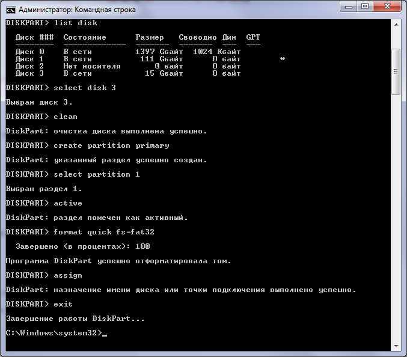Screen dimensions: 407x357
Task: Click the 'Нет носителя' status text
Action: (92, 66)
